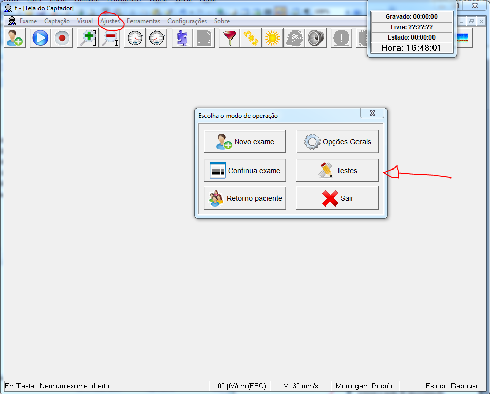Click the yellow sun icon in toolbar
Screen dimensions: 490x394
click(272, 39)
